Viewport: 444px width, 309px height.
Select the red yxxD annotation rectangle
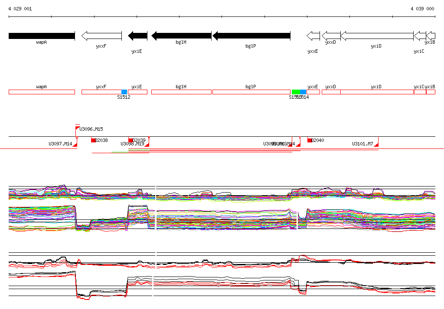[331, 92]
